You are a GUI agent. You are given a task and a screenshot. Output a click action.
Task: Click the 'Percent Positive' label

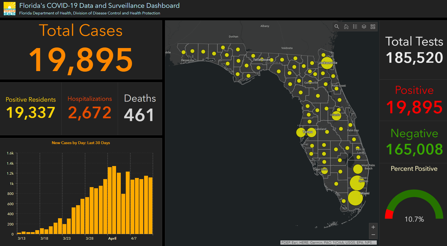click(x=414, y=169)
